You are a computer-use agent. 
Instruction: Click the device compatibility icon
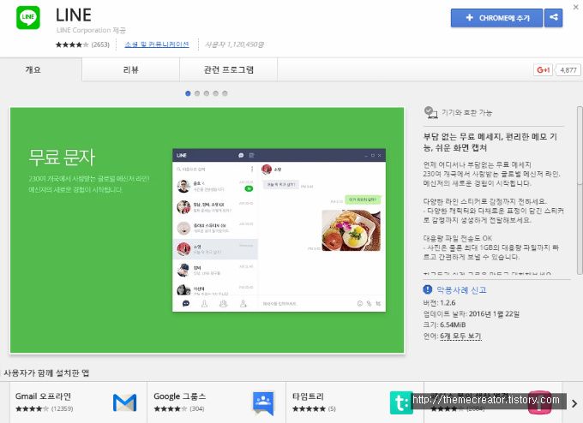[x=430, y=112]
